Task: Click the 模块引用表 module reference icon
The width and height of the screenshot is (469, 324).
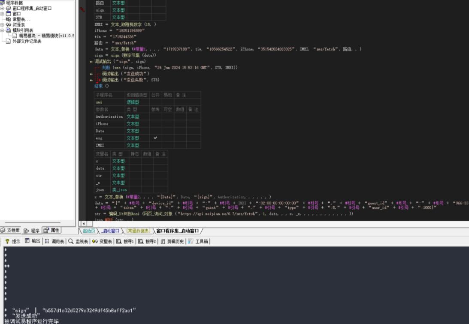Action: (x=9, y=30)
